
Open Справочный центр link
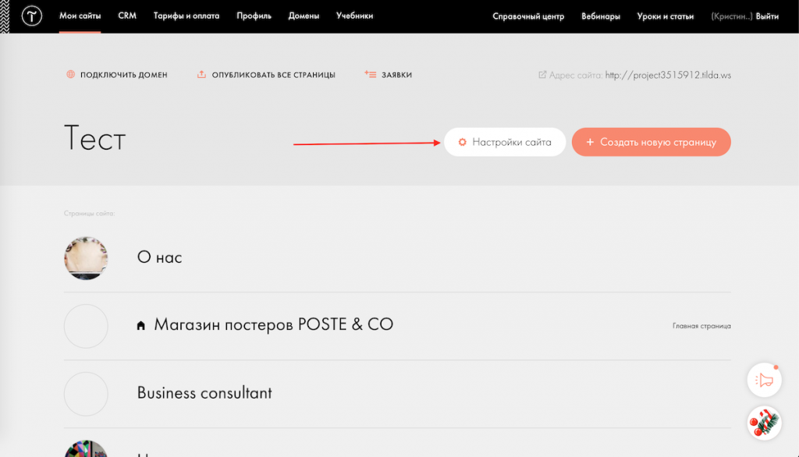click(528, 16)
